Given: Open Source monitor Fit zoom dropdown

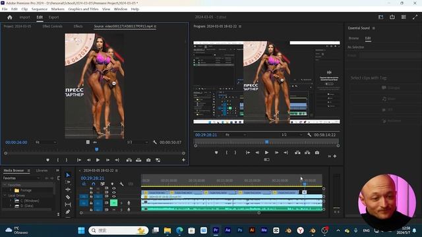Looking at the screenshot, I should coord(45,142).
